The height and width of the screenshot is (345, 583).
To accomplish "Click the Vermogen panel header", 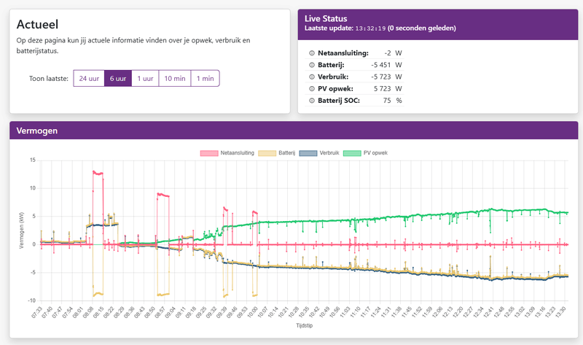I will pyautogui.click(x=294, y=131).
